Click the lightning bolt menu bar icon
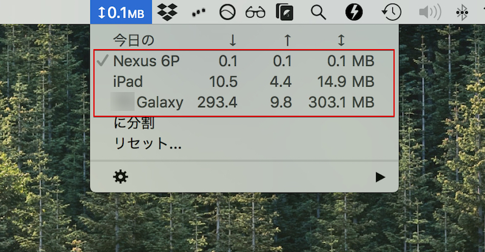 (x=354, y=12)
